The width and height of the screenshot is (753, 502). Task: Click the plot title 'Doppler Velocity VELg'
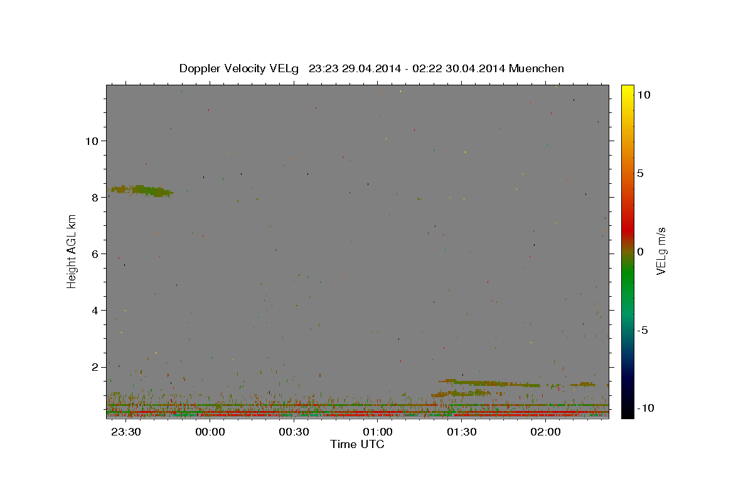239,68
